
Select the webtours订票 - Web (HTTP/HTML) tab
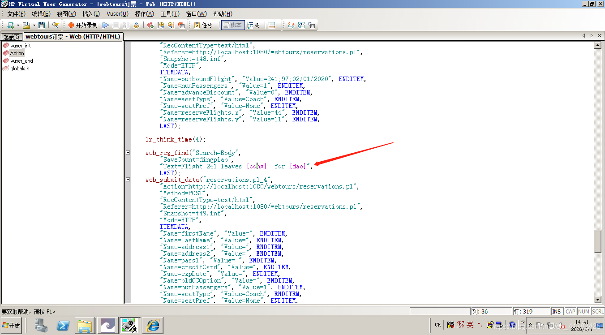(73, 36)
